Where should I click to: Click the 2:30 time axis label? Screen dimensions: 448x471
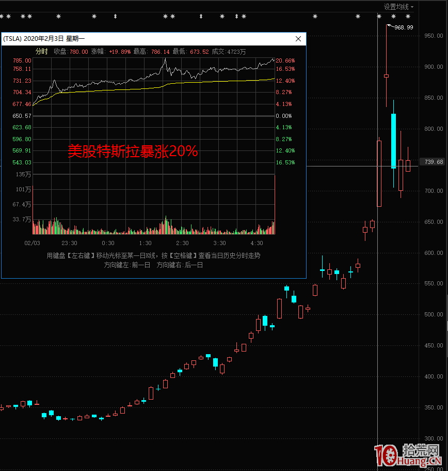182,243
